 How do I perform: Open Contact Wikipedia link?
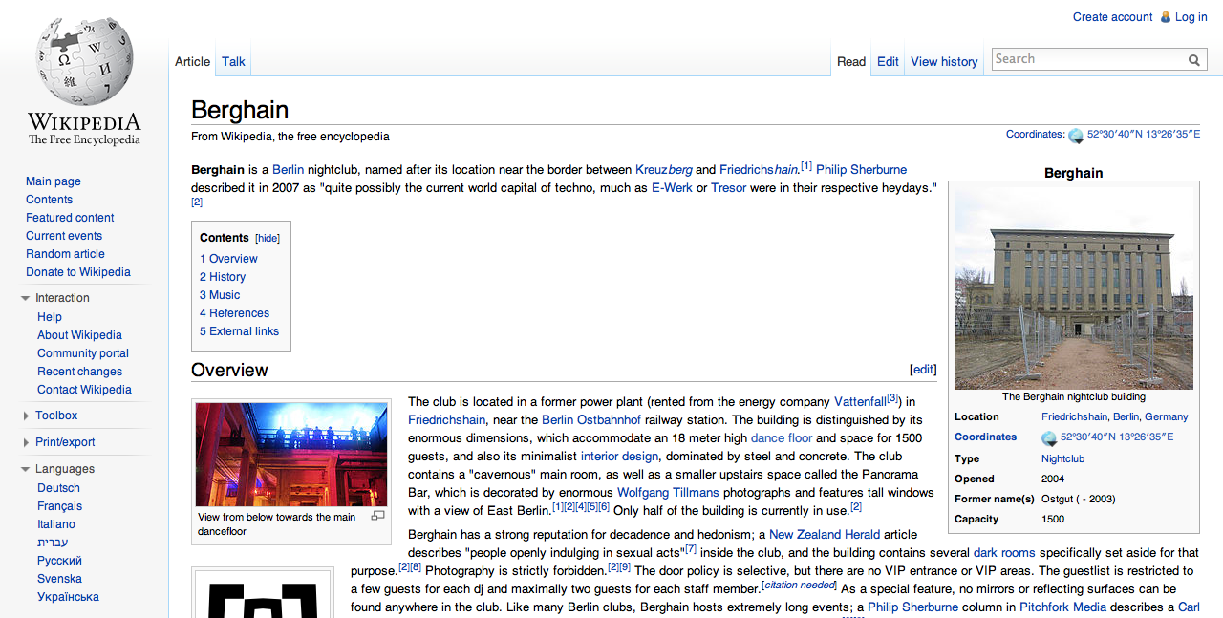point(84,390)
